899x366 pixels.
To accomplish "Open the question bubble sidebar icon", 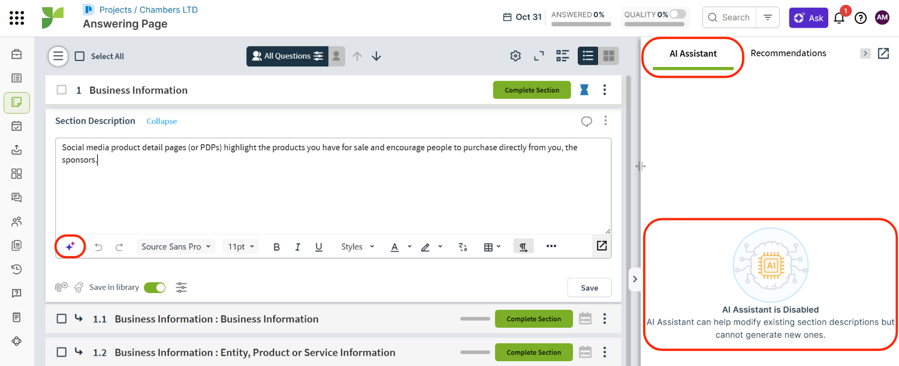I will pos(17,293).
